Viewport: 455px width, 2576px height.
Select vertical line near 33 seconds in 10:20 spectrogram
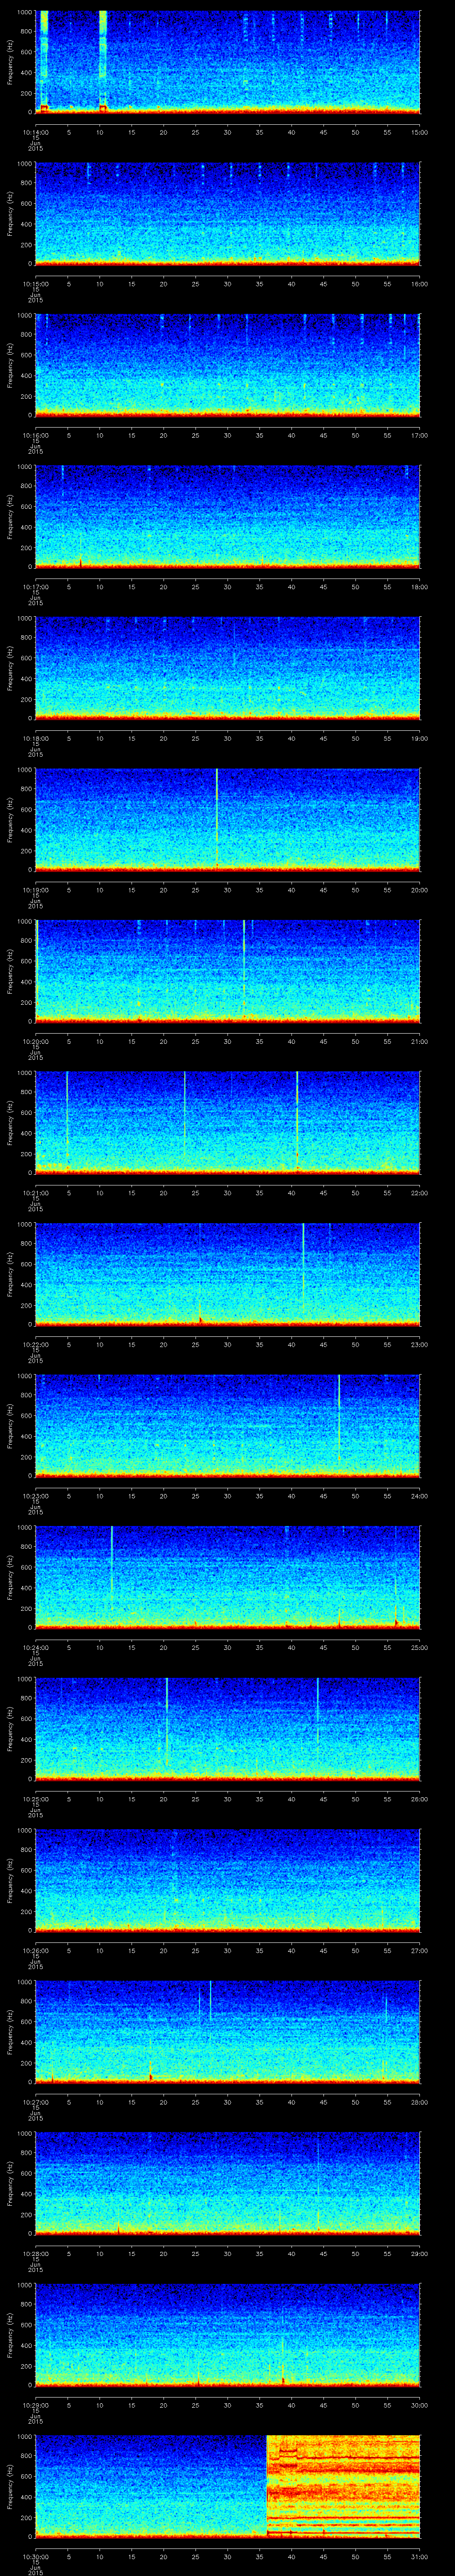tap(243, 970)
